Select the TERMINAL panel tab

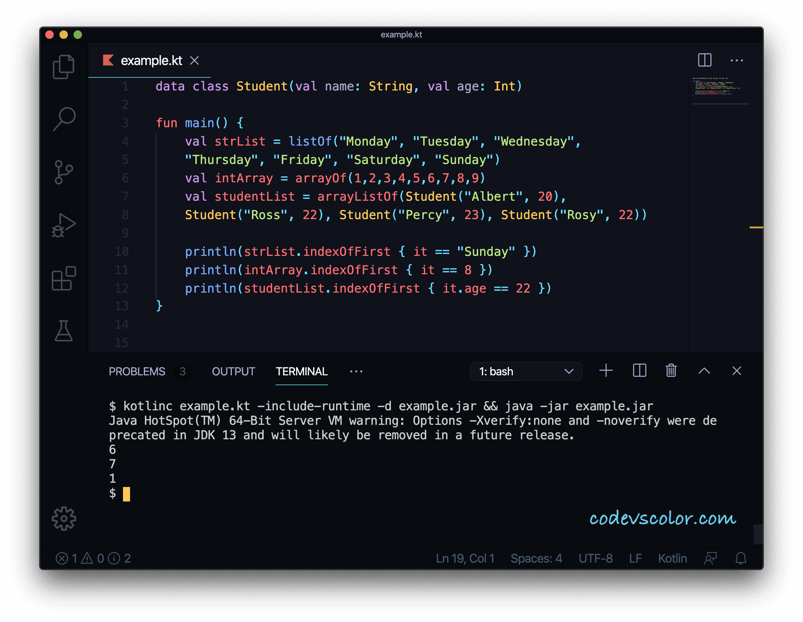coord(301,371)
